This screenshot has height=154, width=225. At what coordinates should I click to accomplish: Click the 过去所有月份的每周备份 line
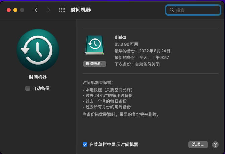107,107
